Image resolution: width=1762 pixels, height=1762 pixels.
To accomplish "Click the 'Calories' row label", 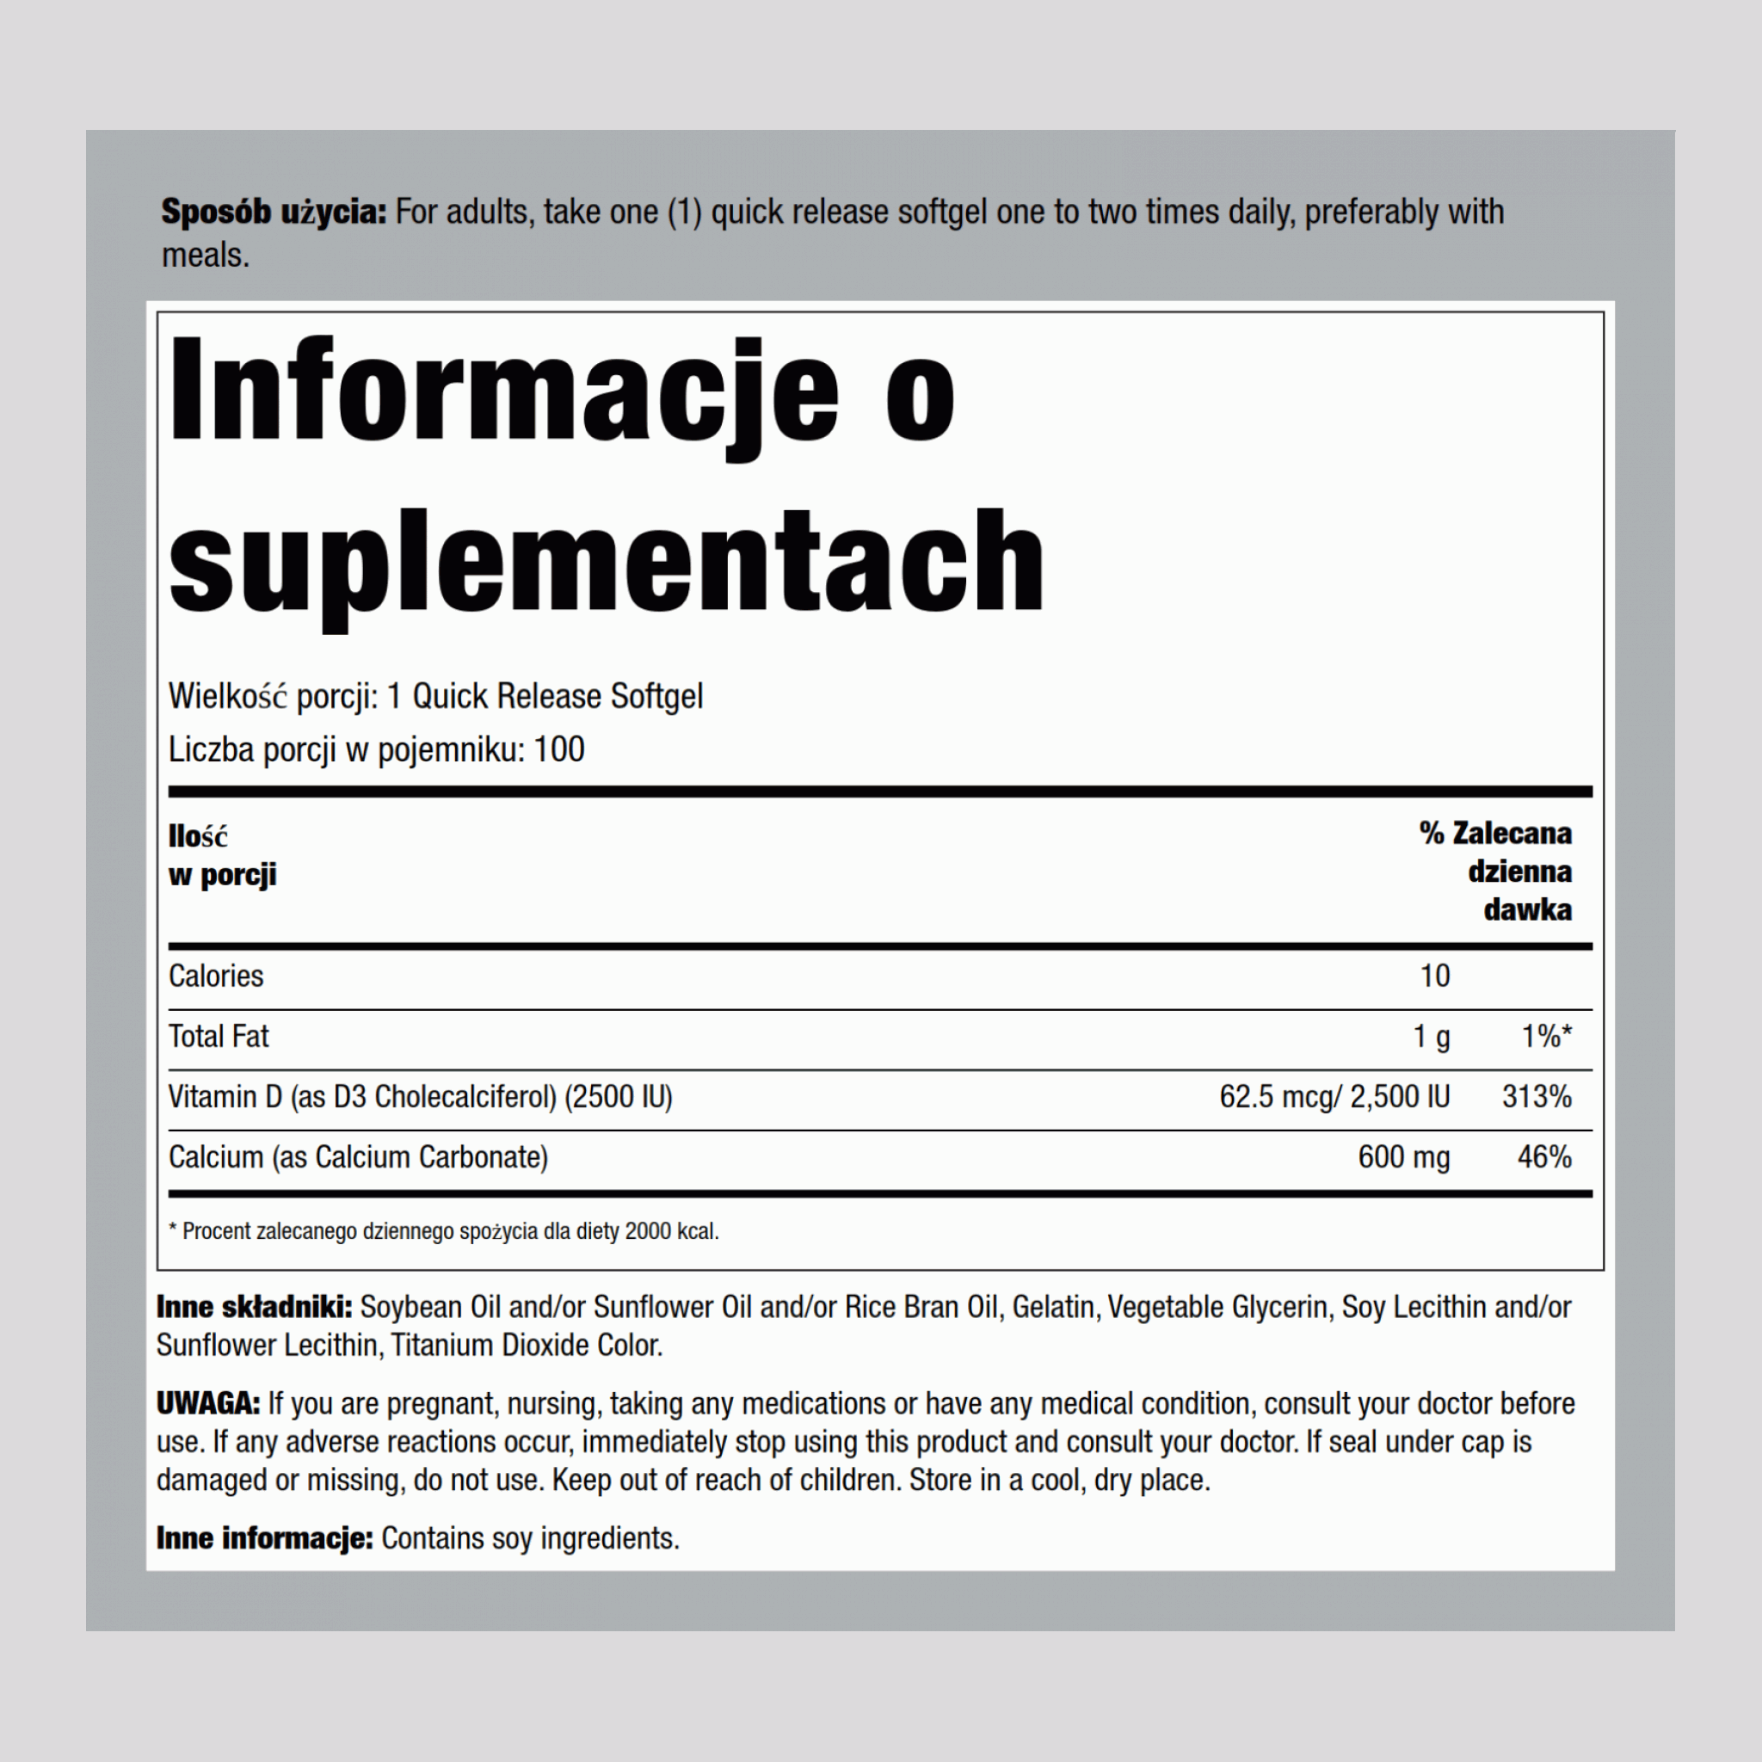I will (216, 976).
